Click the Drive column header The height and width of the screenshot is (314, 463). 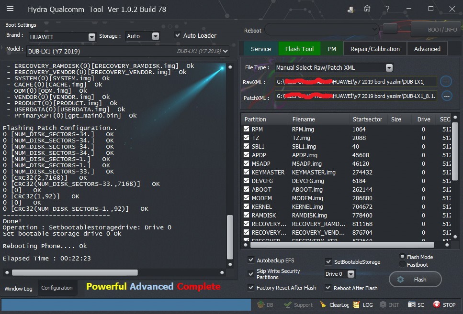point(424,119)
